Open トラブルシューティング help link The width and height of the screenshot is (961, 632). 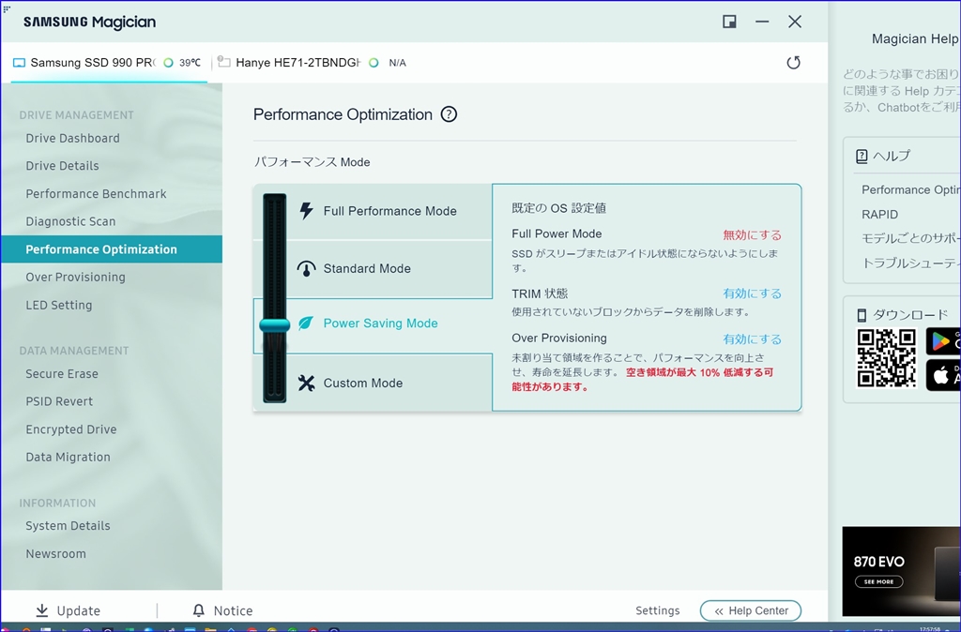[910, 263]
